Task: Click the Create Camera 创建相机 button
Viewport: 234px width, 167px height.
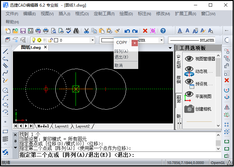Action: 198,109
